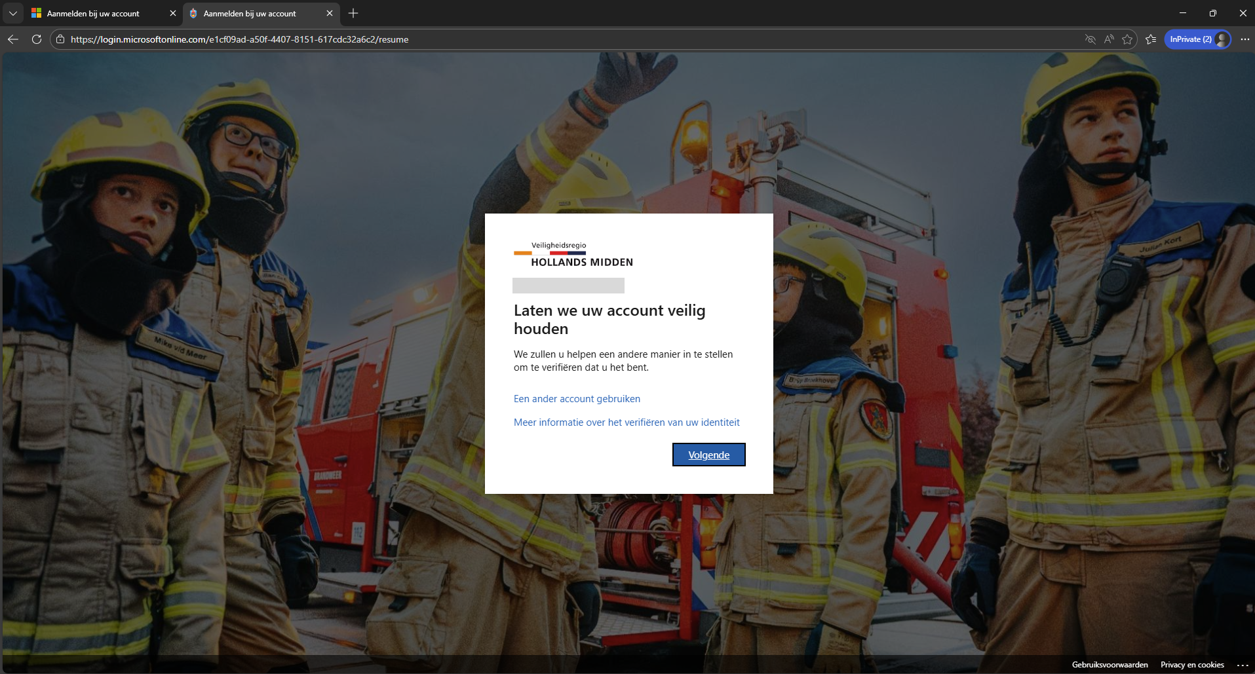Open Meer informatie over het verifiëren link
This screenshot has width=1255, height=674.
pos(627,422)
